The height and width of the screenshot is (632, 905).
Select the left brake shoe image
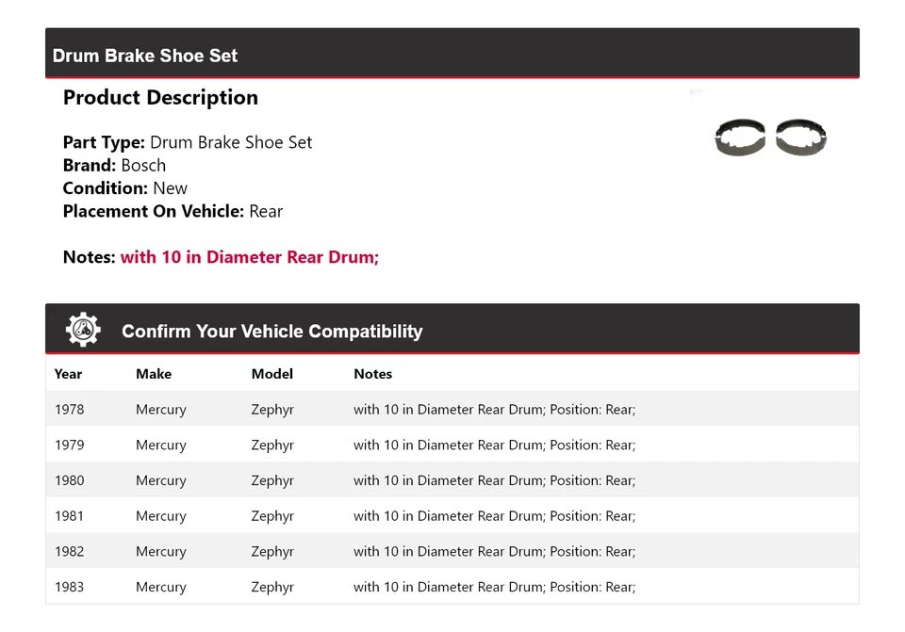[740, 138]
